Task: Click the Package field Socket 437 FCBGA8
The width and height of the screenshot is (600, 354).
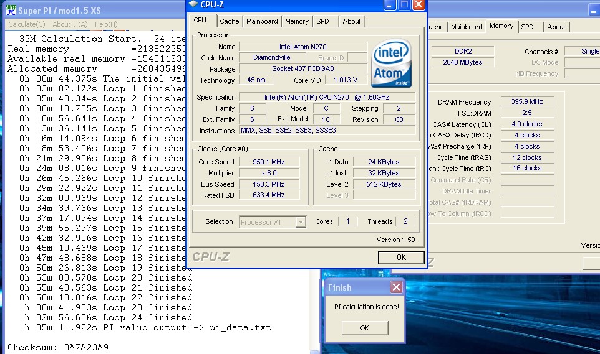Action: [303, 68]
